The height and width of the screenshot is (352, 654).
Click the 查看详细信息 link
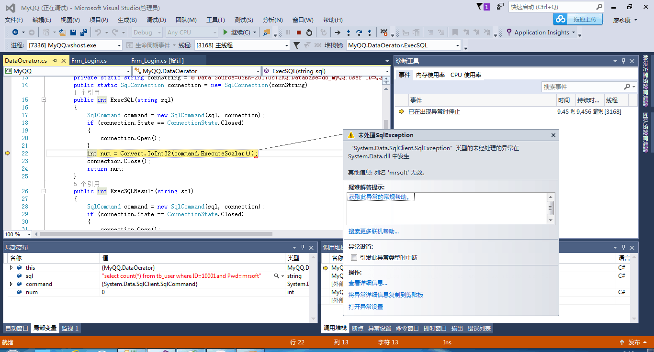pos(368,283)
